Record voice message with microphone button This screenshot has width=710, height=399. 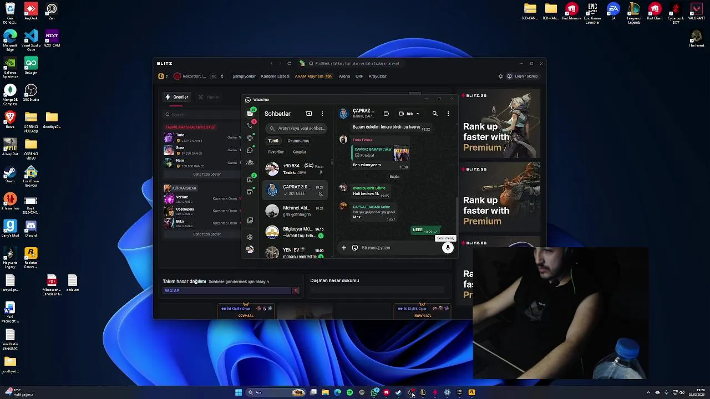(x=448, y=248)
